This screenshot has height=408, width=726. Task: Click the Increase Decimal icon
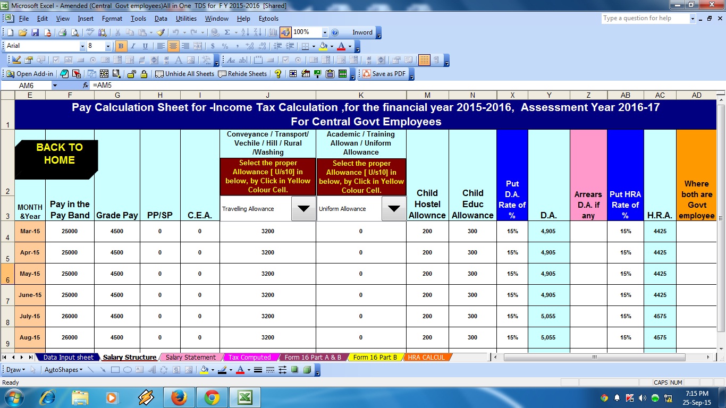point(250,46)
